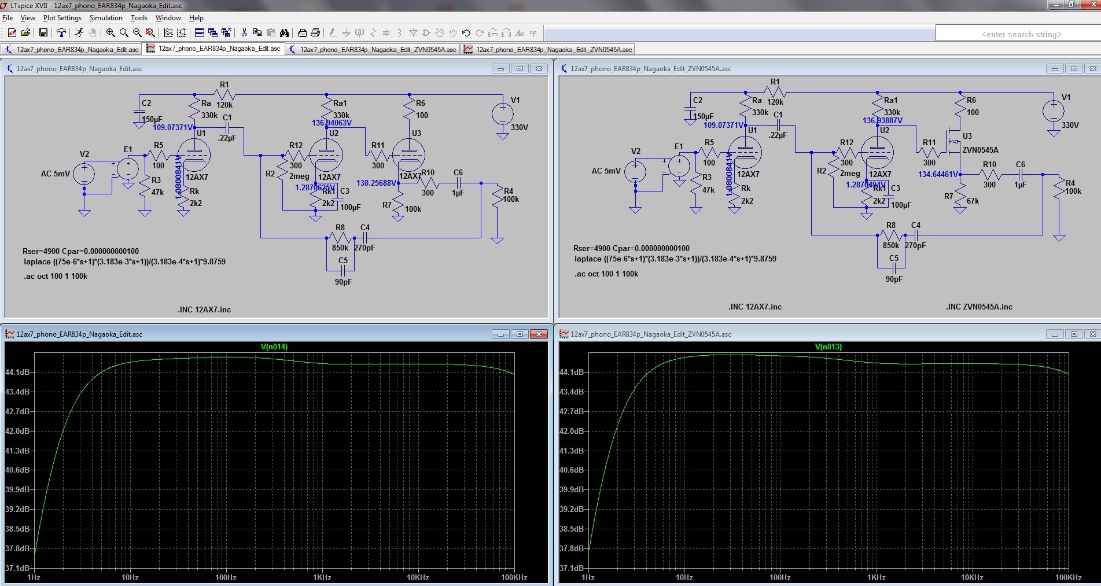The image size is (1101, 586).
Task: Select Zoom In magnifier with plus
Action: [110, 33]
